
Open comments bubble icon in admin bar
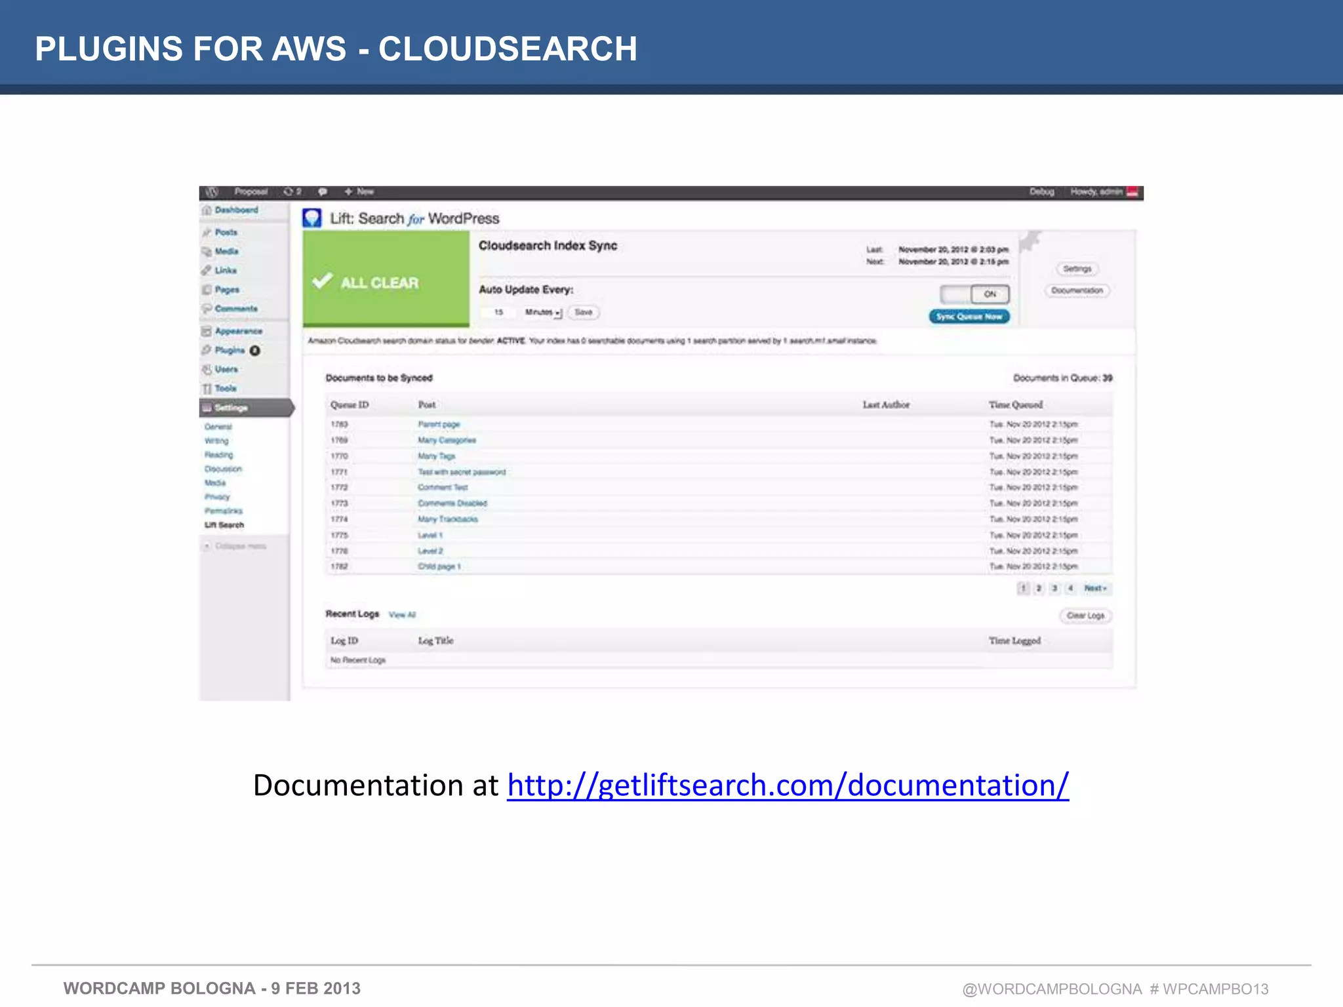pyautogui.click(x=323, y=192)
